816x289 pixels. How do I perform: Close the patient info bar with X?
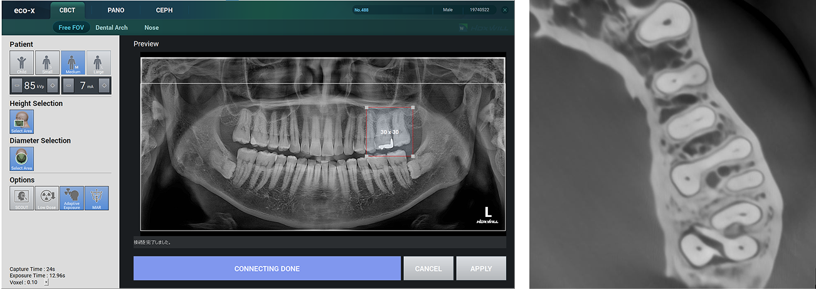click(505, 10)
